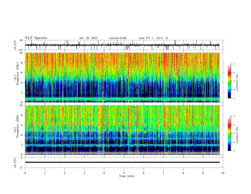Click the 'station=GAK' label
251x194 pixels.
tap(118, 38)
